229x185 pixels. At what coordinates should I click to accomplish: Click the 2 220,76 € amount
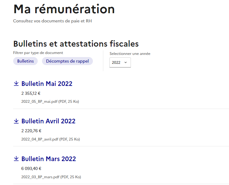[31, 131]
